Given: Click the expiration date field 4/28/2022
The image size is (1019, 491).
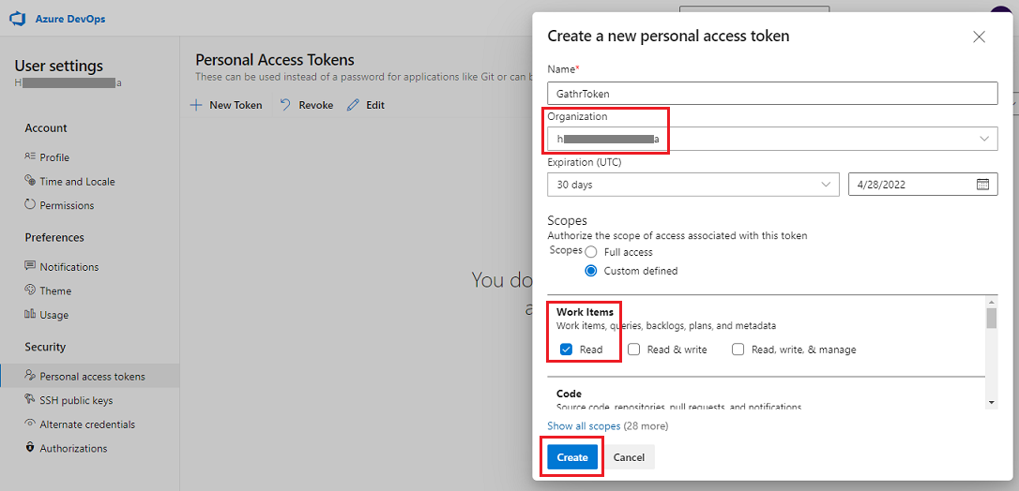Looking at the screenshot, I should pyautogui.click(x=923, y=185).
